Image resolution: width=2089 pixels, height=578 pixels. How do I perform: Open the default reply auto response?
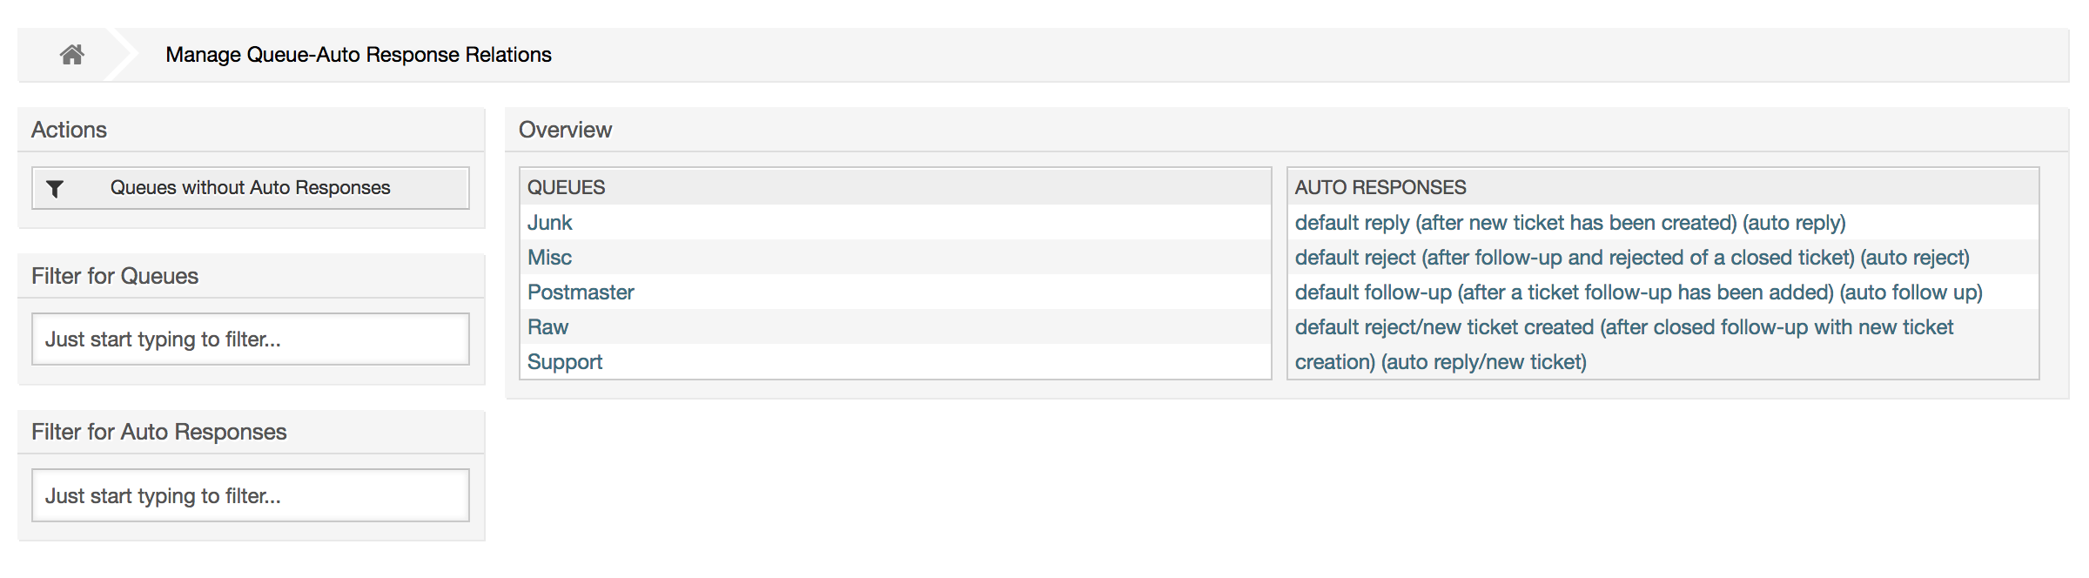[1570, 223]
